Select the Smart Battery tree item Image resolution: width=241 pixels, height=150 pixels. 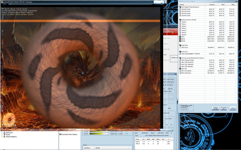11,137
